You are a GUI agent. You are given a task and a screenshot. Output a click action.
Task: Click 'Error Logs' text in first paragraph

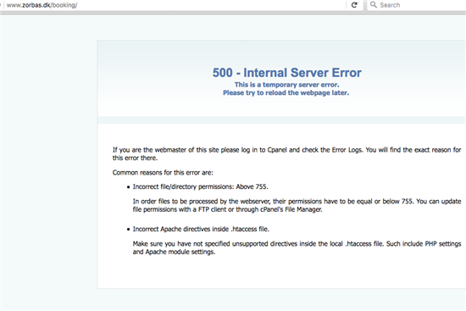pos(347,150)
